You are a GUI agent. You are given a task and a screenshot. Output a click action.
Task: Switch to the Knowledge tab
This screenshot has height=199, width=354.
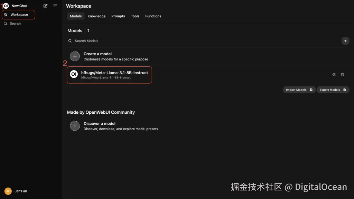(x=96, y=16)
